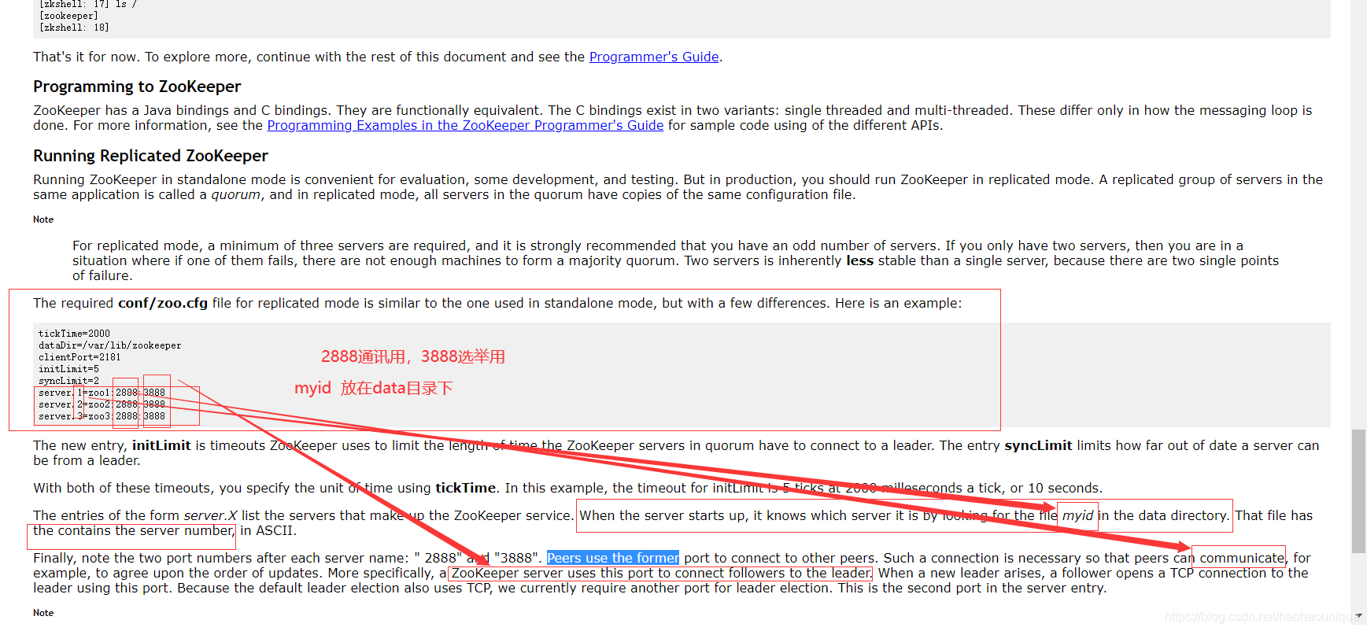Click the 'server.1=zoo1:2888:3888' line
Viewport: 1367px width, 631px height.
tap(102, 393)
